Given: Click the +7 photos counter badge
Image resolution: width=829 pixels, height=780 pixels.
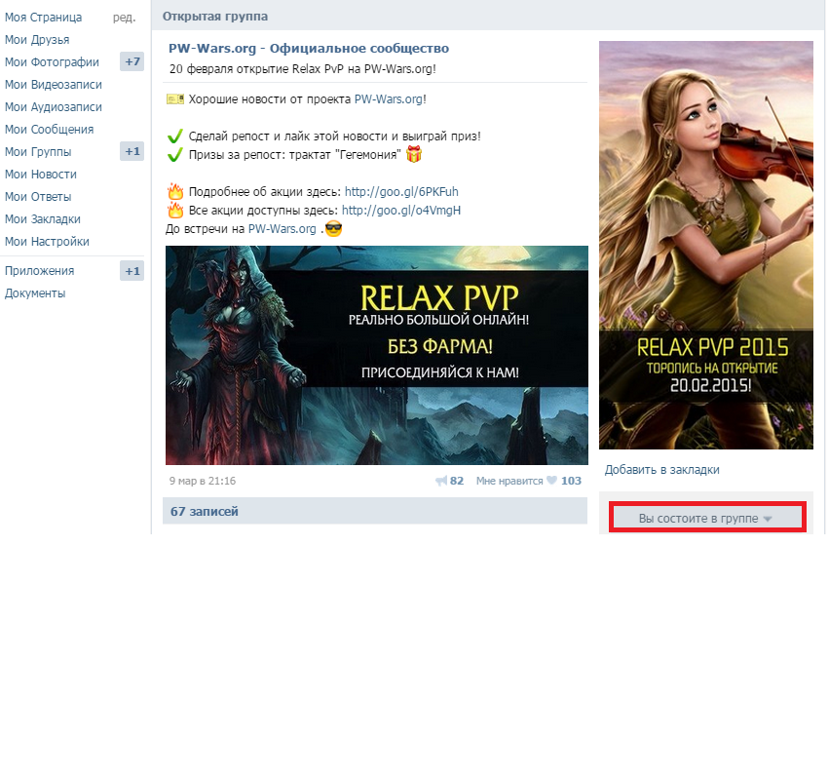Looking at the screenshot, I should 132,61.
